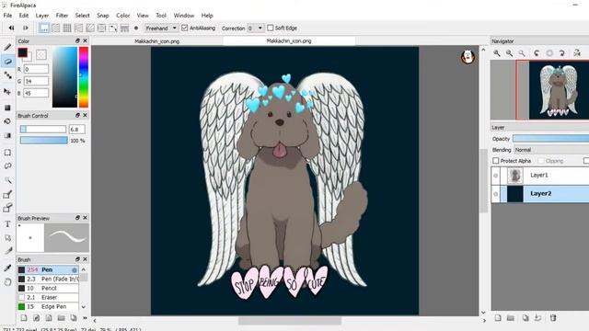Add a new brush in Brush panel
The width and height of the screenshot is (589, 331).
[x=24, y=318]
